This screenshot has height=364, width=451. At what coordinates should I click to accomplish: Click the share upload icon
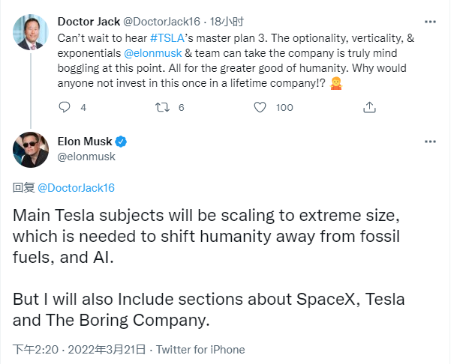pyautogui.click(x=368, y=107)
